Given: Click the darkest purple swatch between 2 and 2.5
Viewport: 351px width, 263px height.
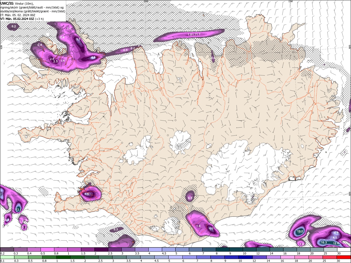Looking at the screenshot, I should pos(101,250).
